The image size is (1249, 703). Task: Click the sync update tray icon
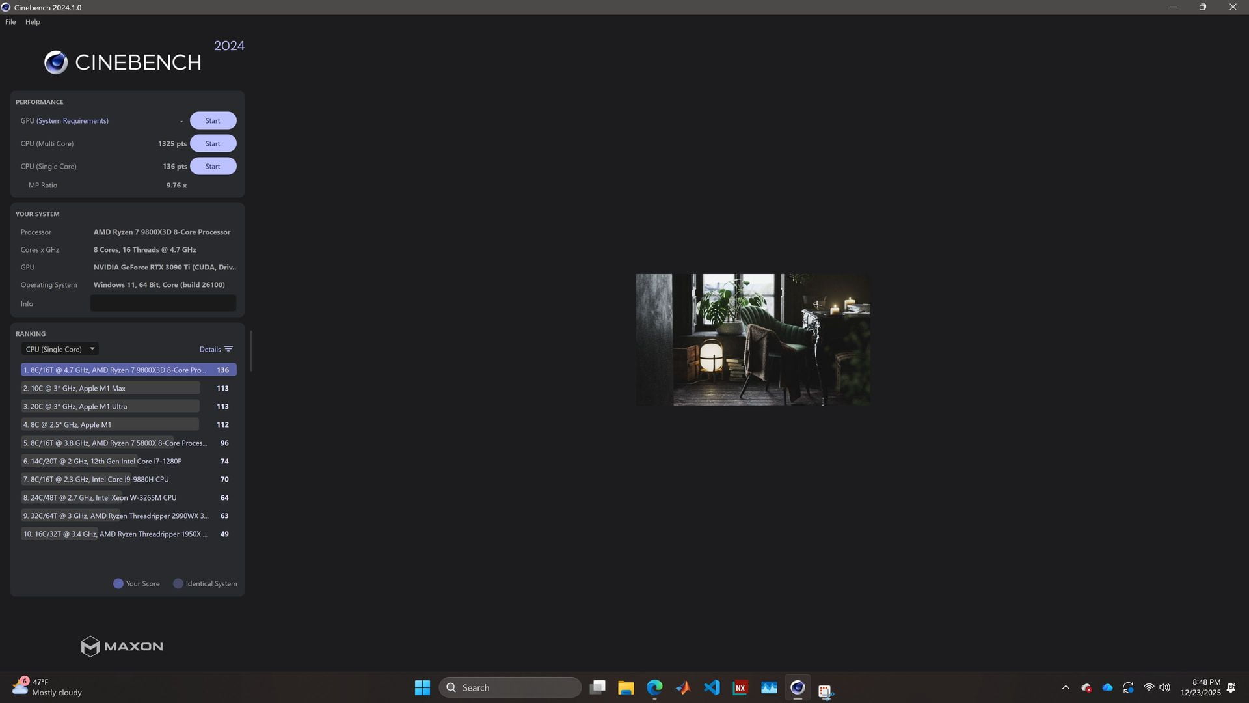pos(1128,687)
